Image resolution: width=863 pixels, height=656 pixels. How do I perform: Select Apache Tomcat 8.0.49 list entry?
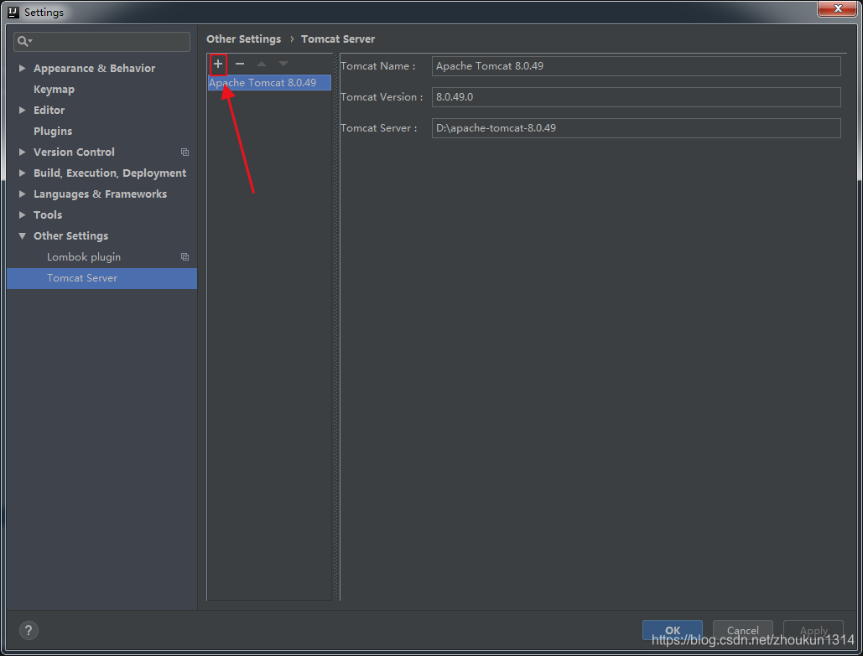click(269, 82)
